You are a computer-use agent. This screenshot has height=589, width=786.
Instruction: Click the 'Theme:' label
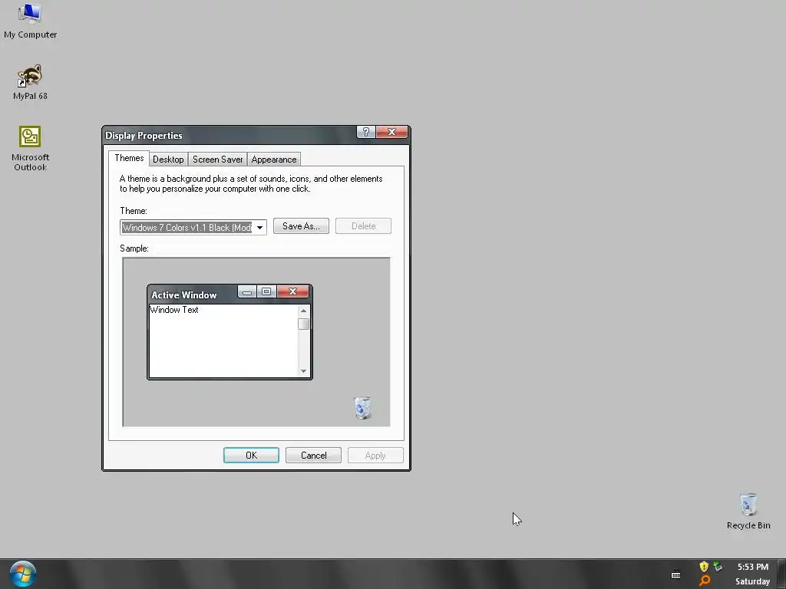(134, 211)
